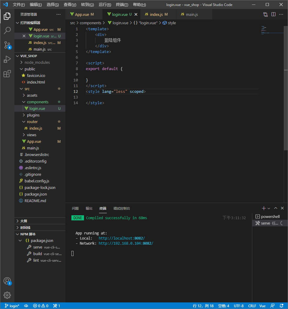The width and height of the screenshot is (288, 309).
Task: Open the Explorer view in activity bar
Action: (x=7, y=16)
